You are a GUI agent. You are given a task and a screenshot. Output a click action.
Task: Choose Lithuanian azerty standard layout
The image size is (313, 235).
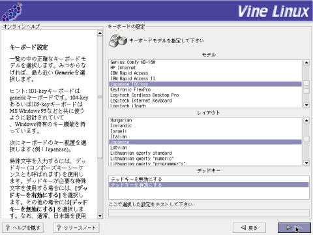point(205,153)
